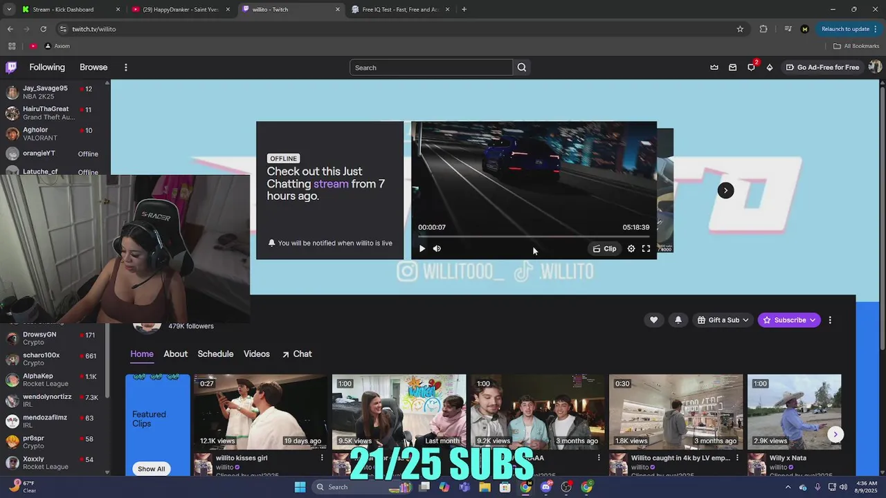886x498 pixels.
Task: Open scharo100x channel in sidebar
Action: click(54, 359)
